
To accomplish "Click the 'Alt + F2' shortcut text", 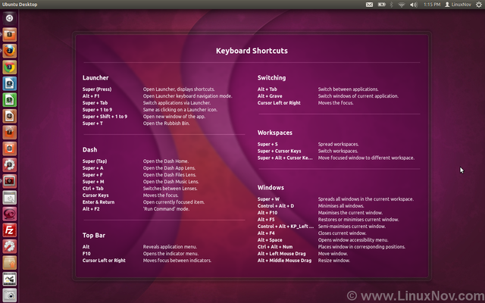I will [91, 209].
